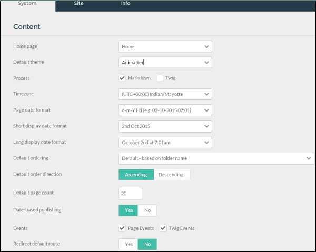
Task: Set Redirect default route to Yes
Action: click(128, 245)
